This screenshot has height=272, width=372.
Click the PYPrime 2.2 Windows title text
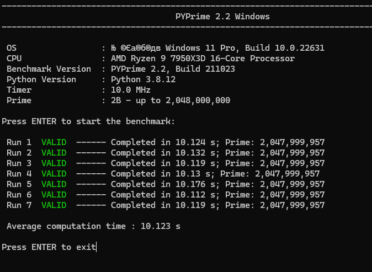click(222, 16)
